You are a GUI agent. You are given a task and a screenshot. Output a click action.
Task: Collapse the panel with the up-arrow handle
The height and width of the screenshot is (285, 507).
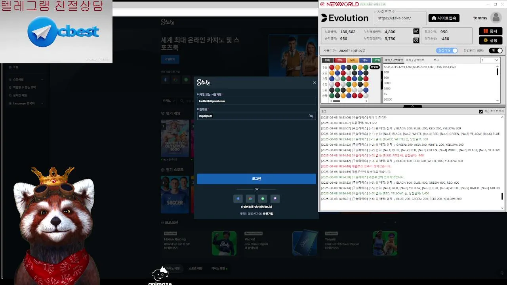pyautogui.click(x=412, y=106)
